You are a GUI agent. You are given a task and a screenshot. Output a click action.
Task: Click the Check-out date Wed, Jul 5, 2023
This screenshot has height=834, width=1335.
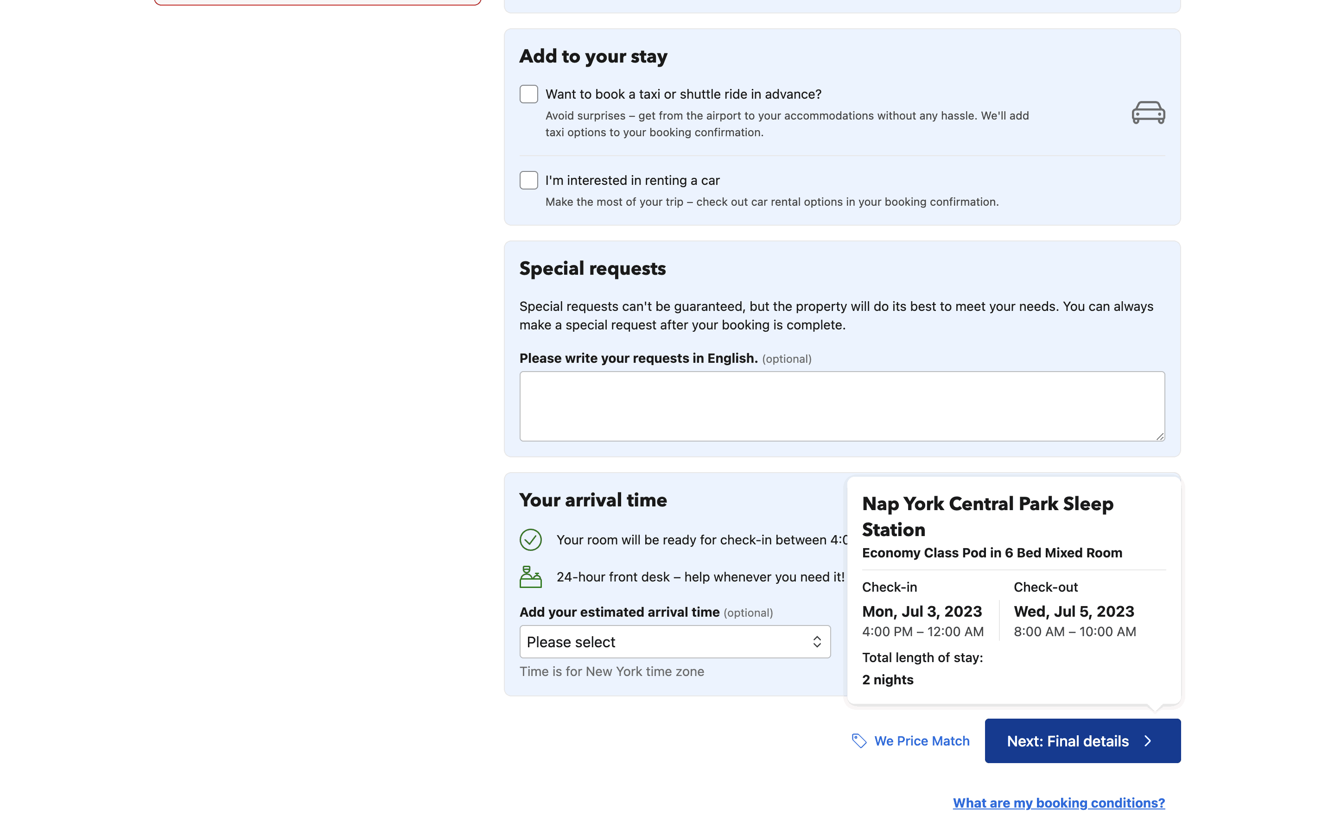click(x=1074, y=611)
